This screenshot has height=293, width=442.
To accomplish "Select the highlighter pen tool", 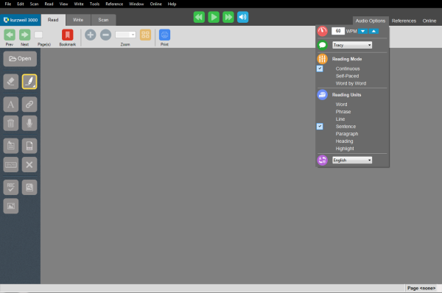I will pyautogui.click(x=29, y=82).
